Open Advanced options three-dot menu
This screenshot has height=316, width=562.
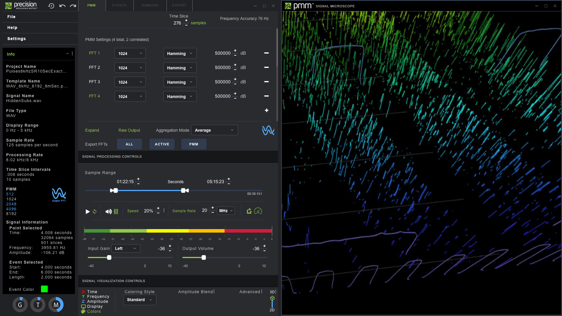(262, 291)
